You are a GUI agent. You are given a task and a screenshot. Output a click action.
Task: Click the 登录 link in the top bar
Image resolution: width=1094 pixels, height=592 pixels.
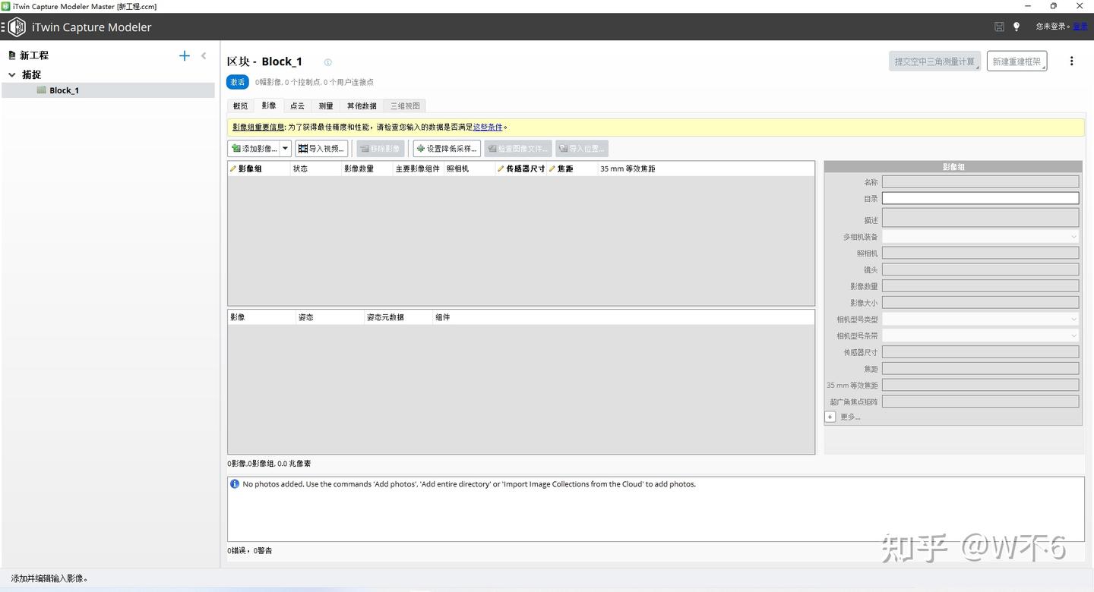pos(1080,27)
